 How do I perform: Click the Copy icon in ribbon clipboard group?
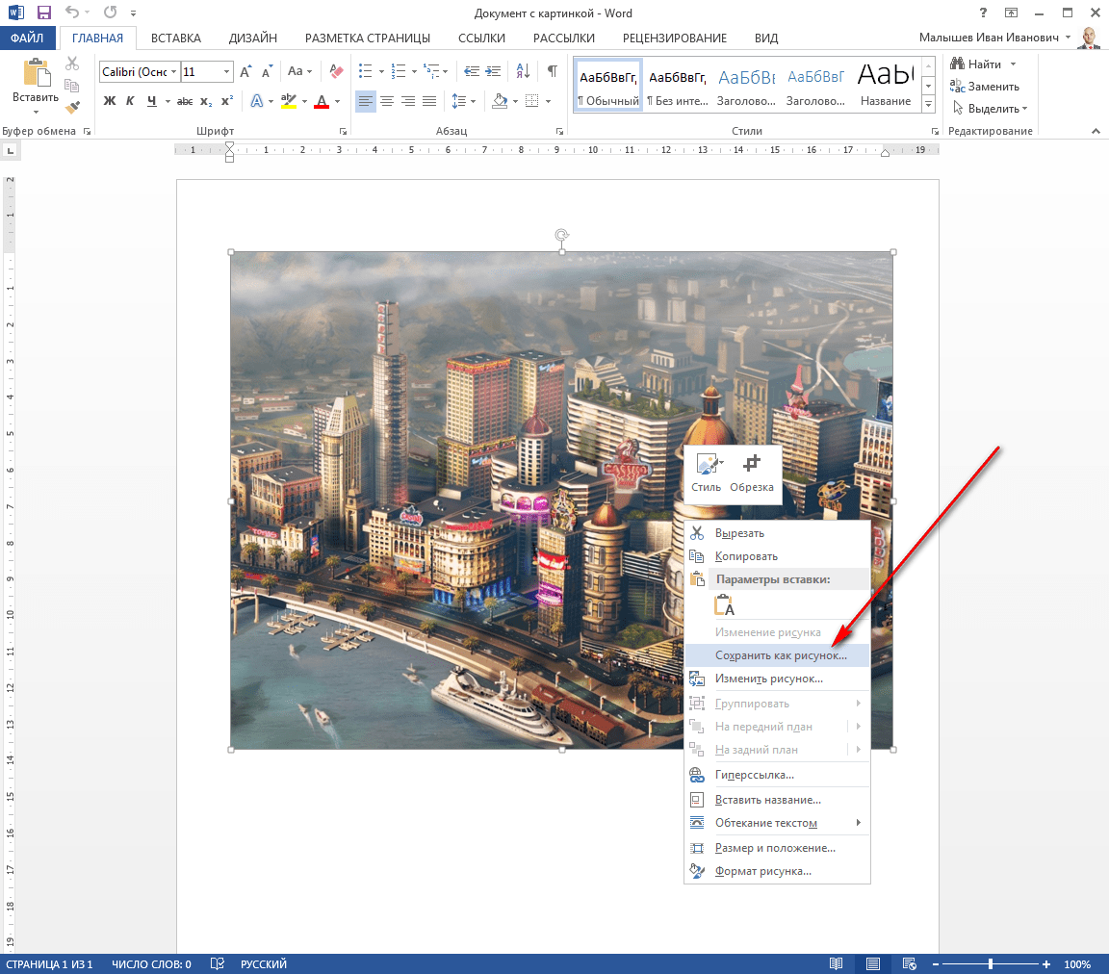(x=71, y=86)
